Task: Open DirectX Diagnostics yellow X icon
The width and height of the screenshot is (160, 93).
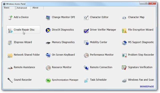Action: 48,30
